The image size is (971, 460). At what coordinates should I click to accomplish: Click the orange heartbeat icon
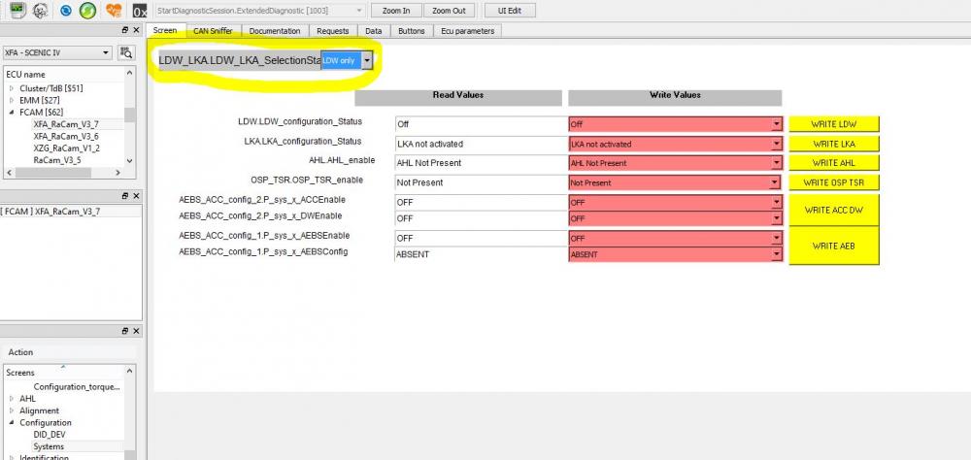tap(114, 11)
